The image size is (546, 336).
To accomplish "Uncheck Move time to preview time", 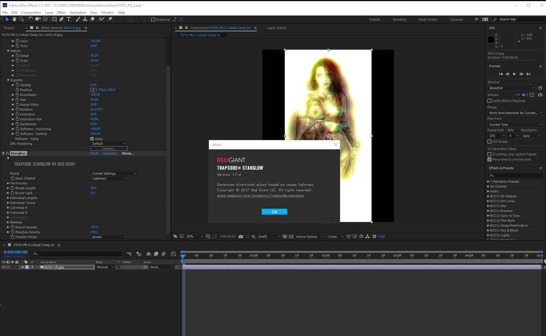I will click(x=489, y=159).
